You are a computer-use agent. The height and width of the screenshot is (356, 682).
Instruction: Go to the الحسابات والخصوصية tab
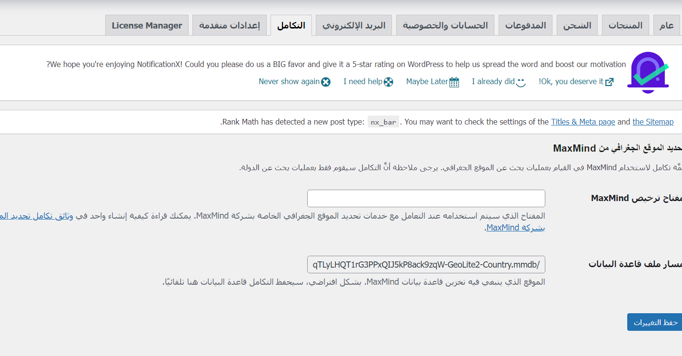coord(445,25)
